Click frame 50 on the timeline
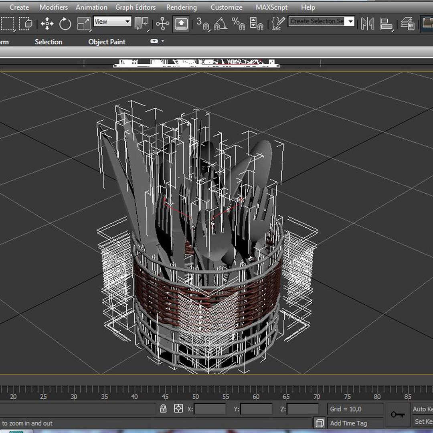The height and width of the screenshot is (433, 433). (x=196, y=397)
